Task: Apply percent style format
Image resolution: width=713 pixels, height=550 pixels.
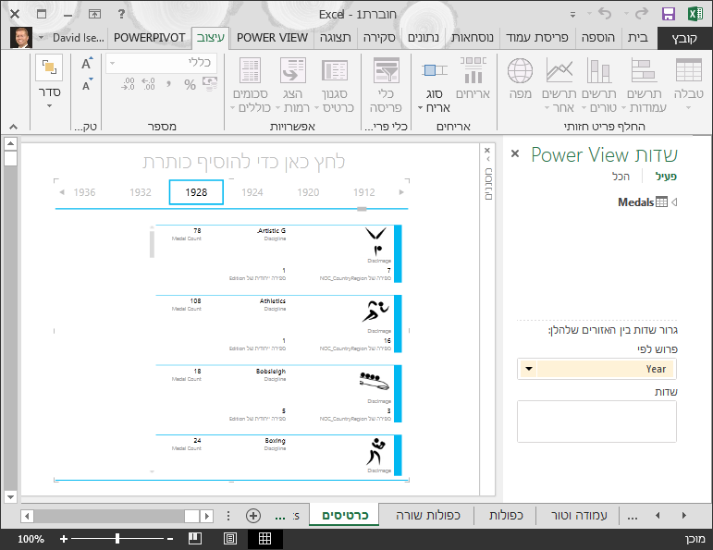Action: (x=191, y=84)
